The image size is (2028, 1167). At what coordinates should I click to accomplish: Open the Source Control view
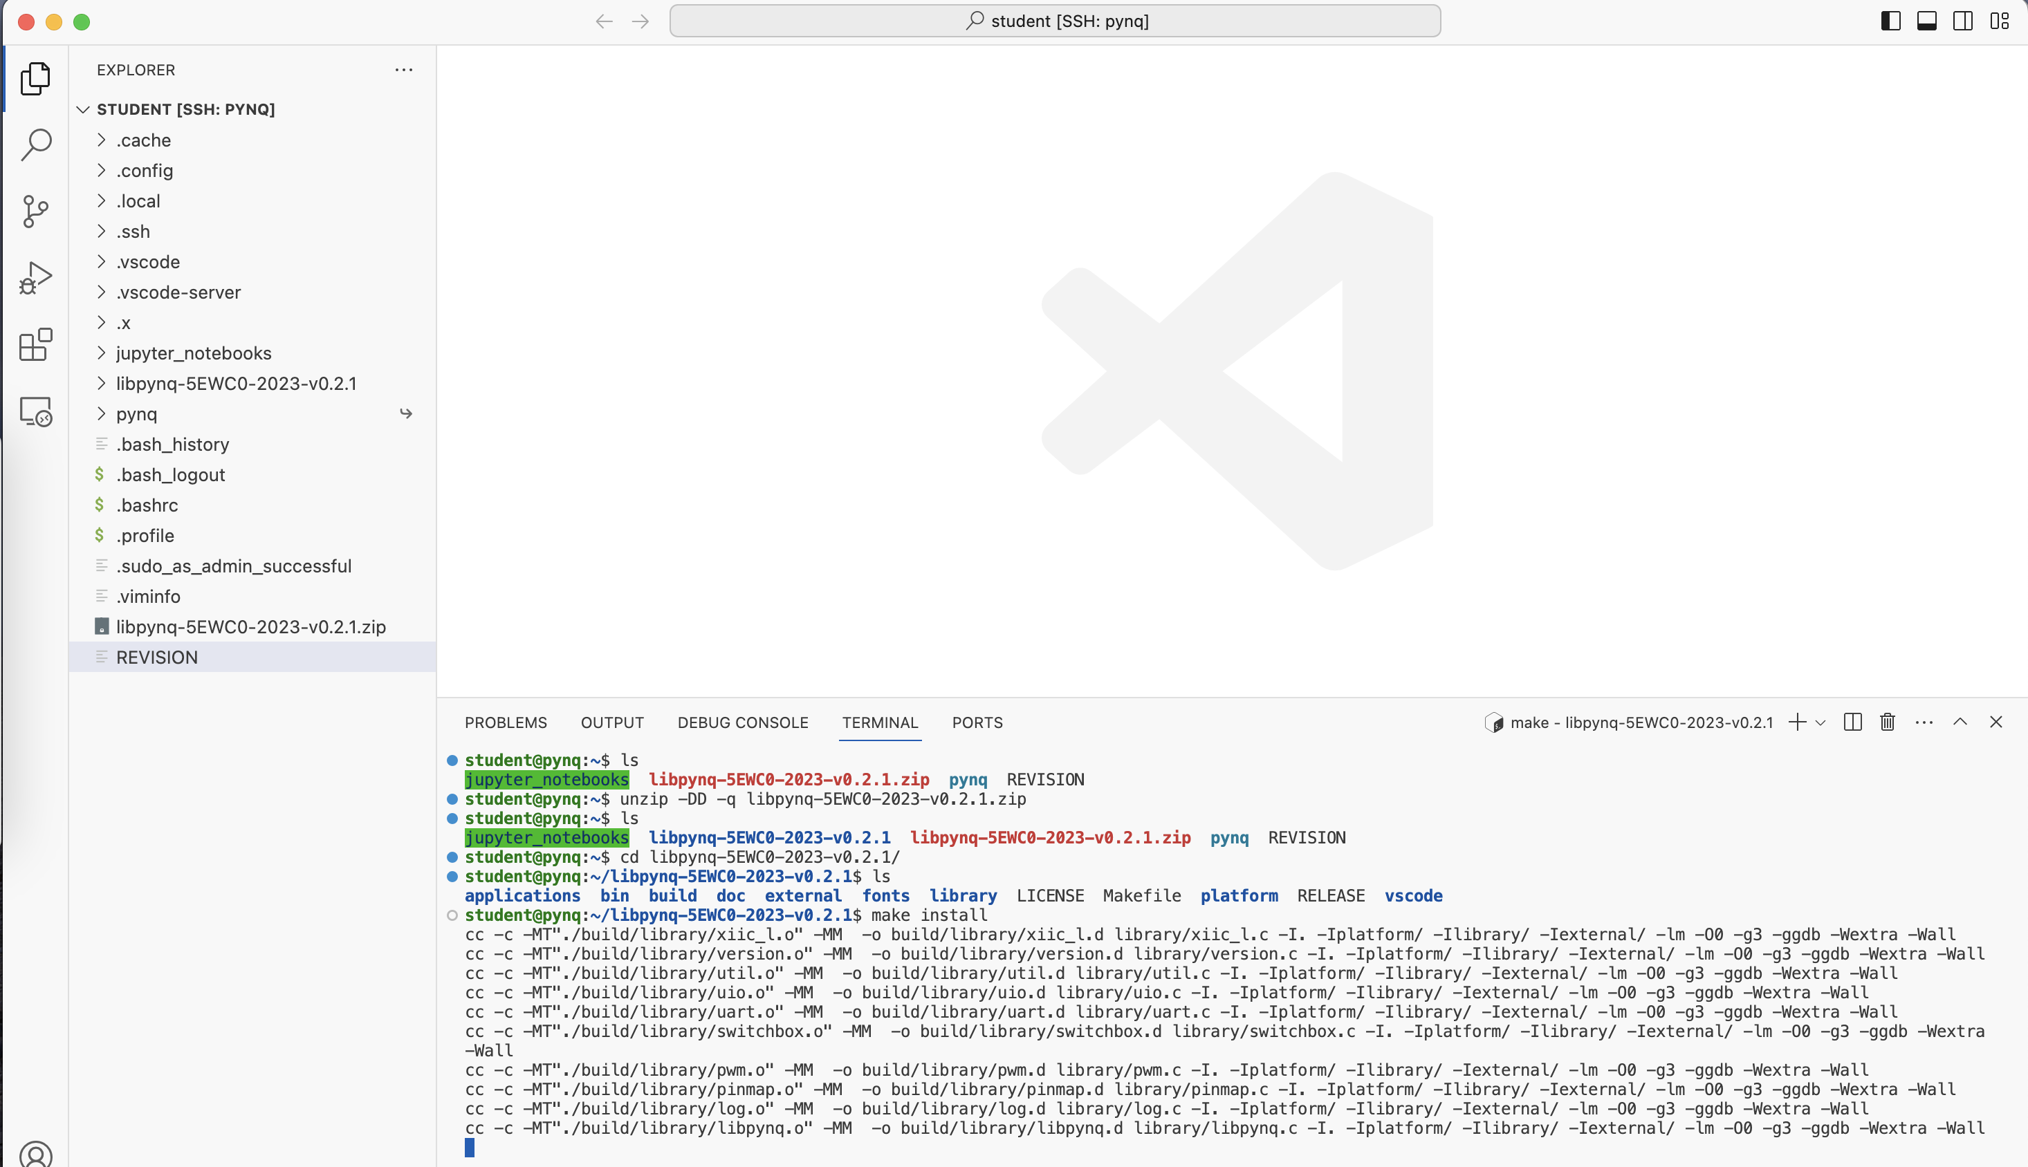click(35, 212)
